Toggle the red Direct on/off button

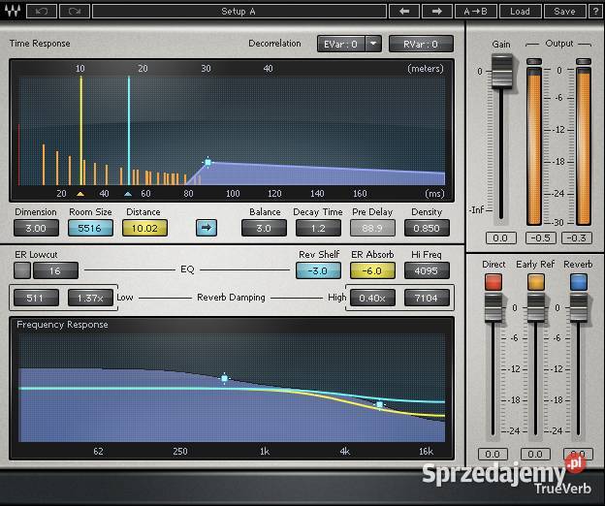click(x=494, y=282)
